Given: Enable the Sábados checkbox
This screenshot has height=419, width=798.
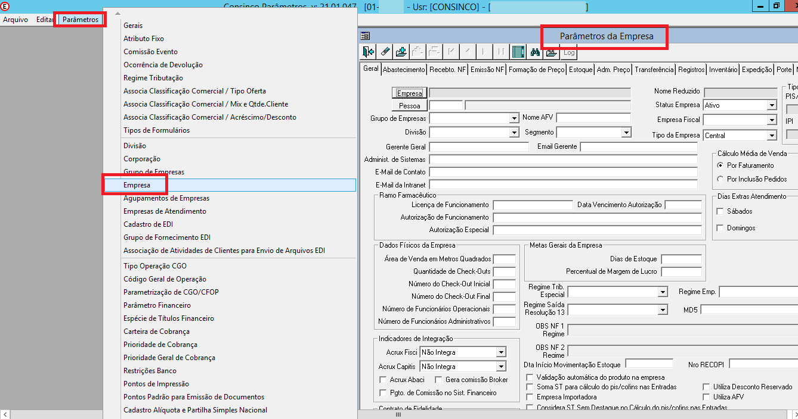Looking at the screenshot, I should [720, 211].
